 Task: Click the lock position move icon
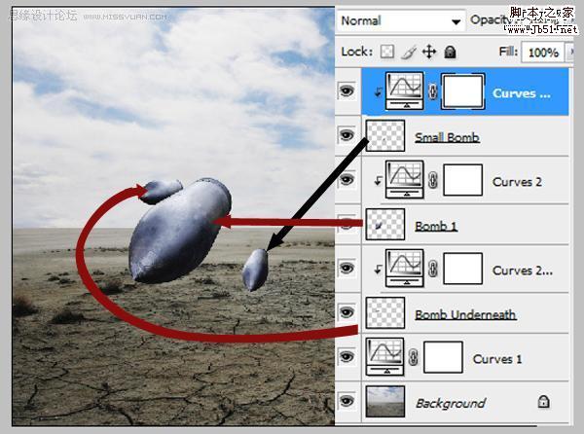(429, 52)
